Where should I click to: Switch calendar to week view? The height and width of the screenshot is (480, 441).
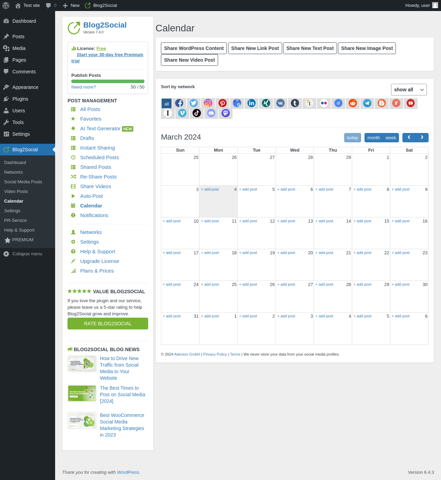coord(391,137)
